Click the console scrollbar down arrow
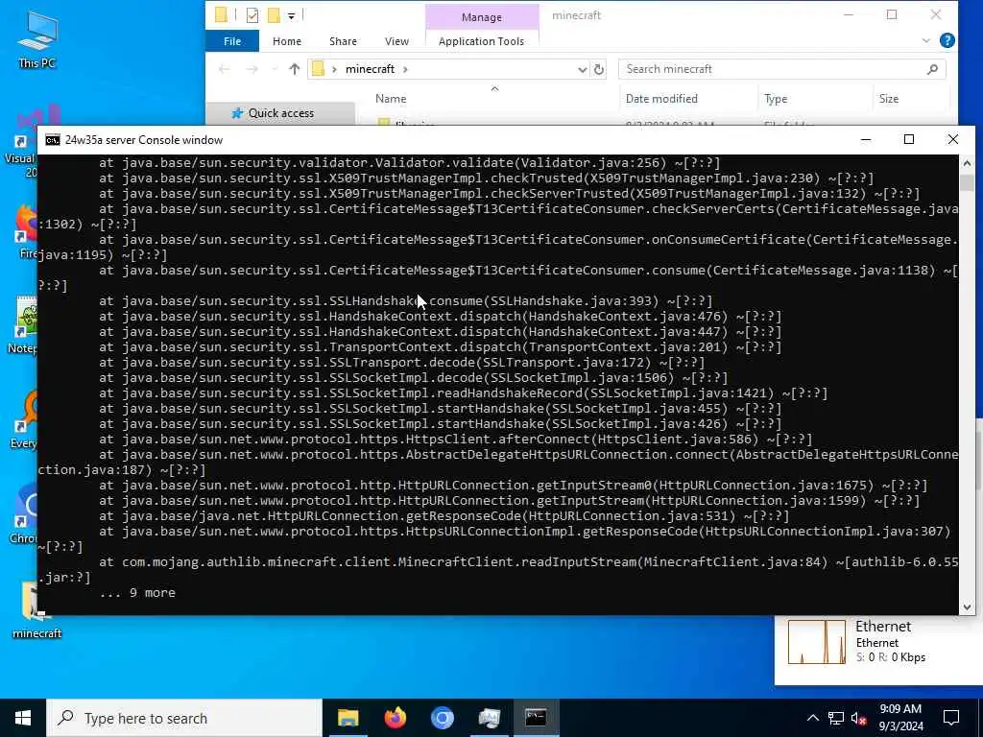Image resolution: width=983 pixels, height=737 pixels. [x=967, y=606]
